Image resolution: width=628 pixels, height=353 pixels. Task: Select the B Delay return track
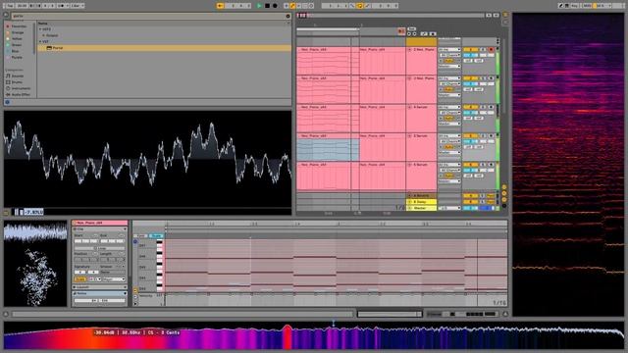coord(421,202)
